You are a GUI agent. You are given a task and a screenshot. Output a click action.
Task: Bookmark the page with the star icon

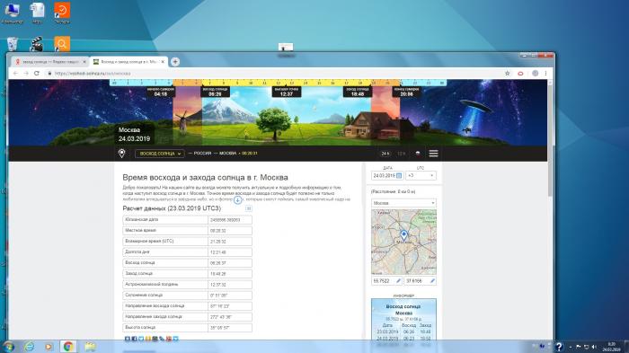pos(507,74)
